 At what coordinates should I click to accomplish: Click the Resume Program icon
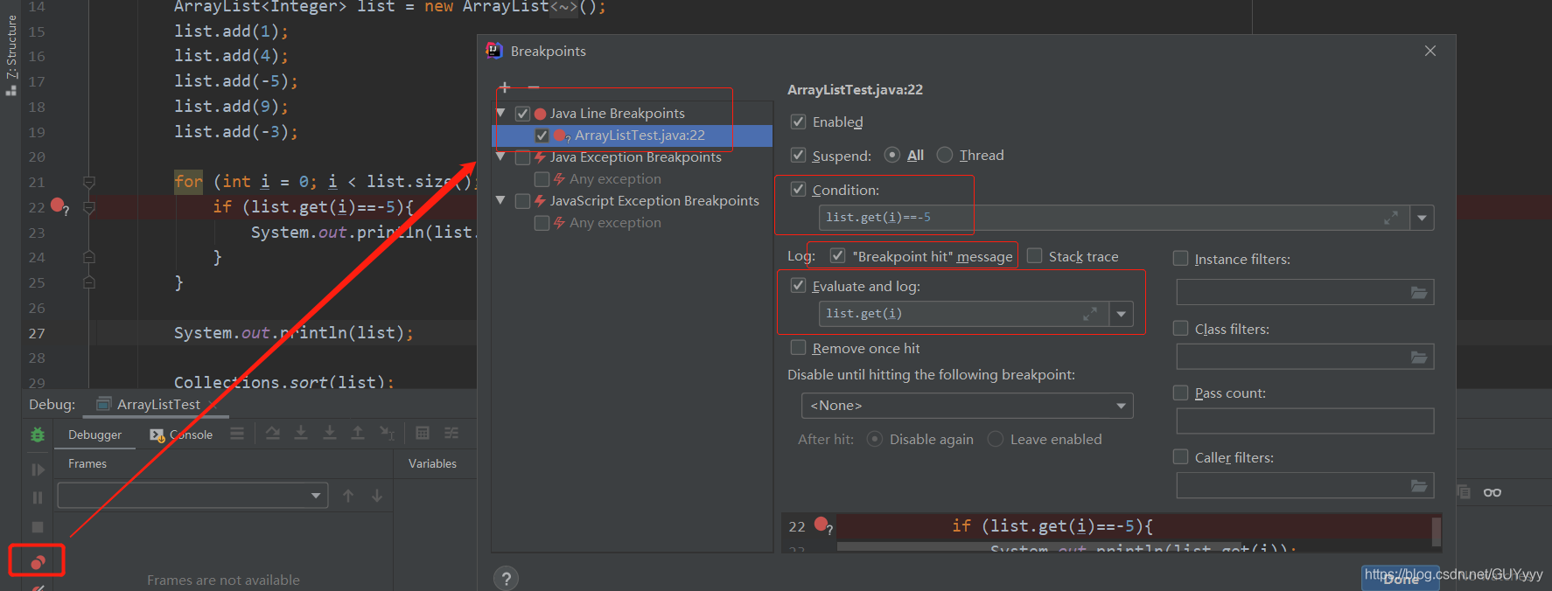point(38,469)
